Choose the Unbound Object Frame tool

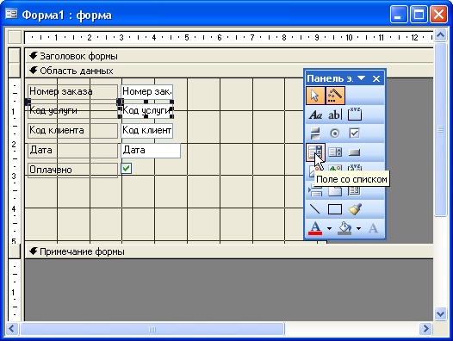pos(335,168)
